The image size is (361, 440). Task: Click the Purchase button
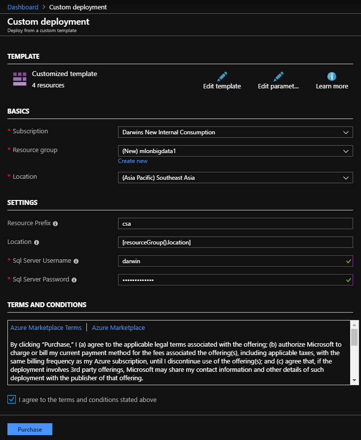click(30, 429)
